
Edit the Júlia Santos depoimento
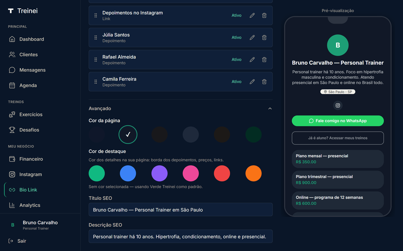click(x=252, y=37)
